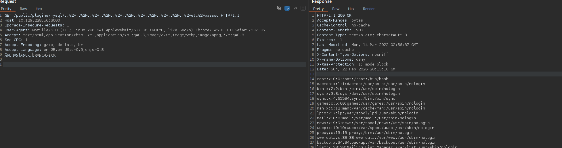Viewport: 562px width, 148px height.
Task: Select the Request Pretty tab
Action: tap(6, 9)
